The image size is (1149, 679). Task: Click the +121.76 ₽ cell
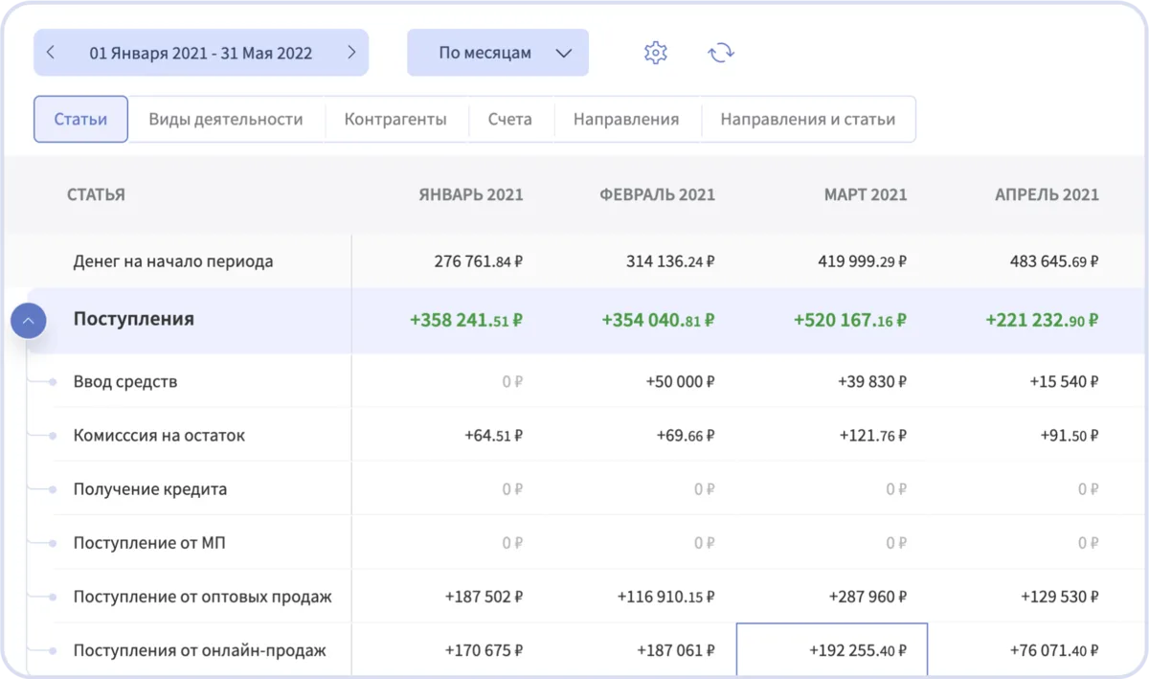coord(872,435)
